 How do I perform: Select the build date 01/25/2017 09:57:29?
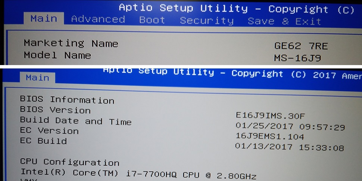[290, 126]
